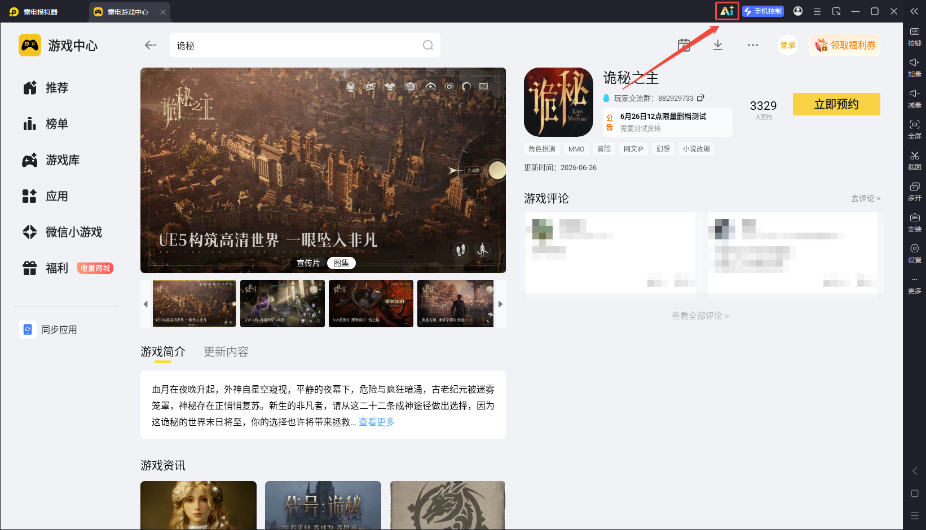Go back using the left arrow near search
Viewport: 926px width, 530px height.
tap(151, 45)
